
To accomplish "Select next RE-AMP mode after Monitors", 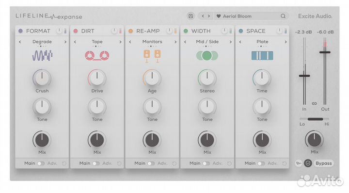I will [175, 42].
